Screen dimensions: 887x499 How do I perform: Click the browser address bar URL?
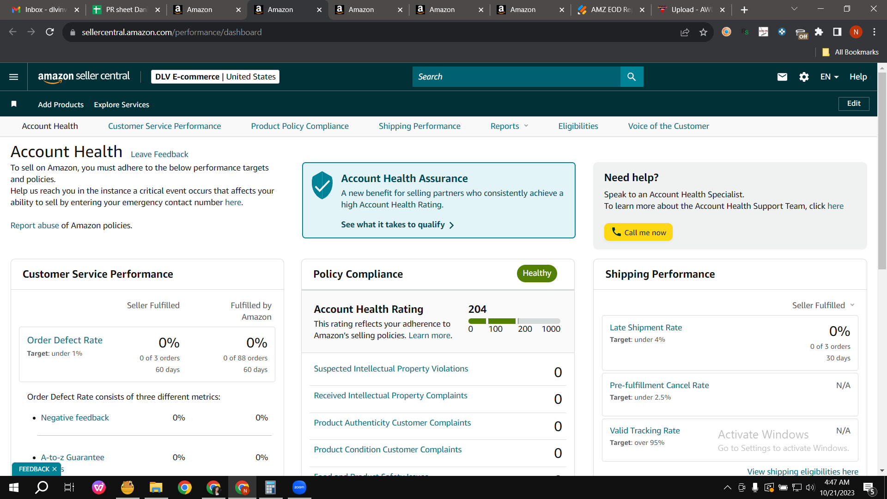click(x=172, y=32)
